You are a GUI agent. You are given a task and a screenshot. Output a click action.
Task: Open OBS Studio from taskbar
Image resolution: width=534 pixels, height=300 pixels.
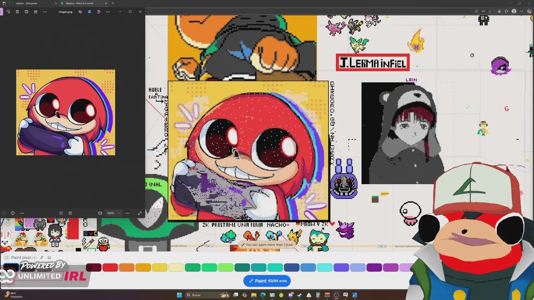point(336,295)
